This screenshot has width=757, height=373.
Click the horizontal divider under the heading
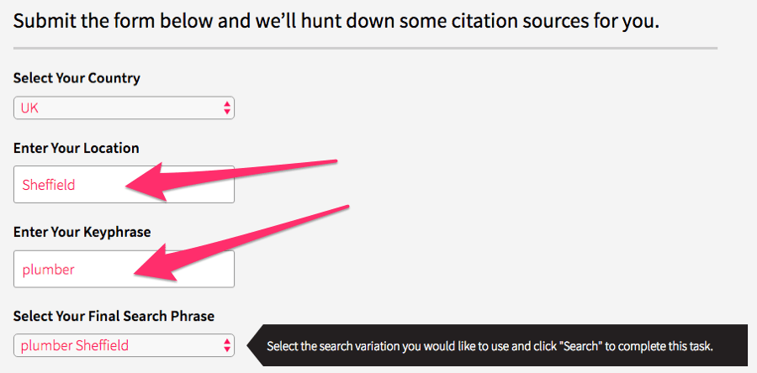coord(365,48)
